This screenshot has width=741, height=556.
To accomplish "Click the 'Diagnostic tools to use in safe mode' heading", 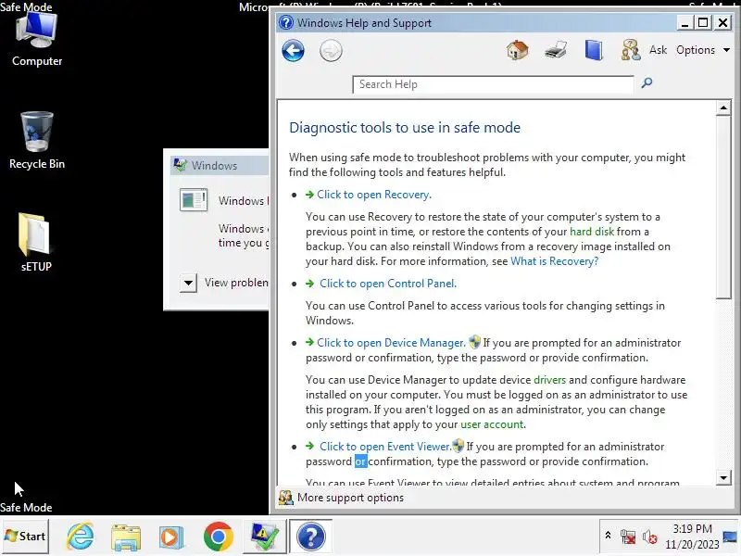I will point(405,128).
